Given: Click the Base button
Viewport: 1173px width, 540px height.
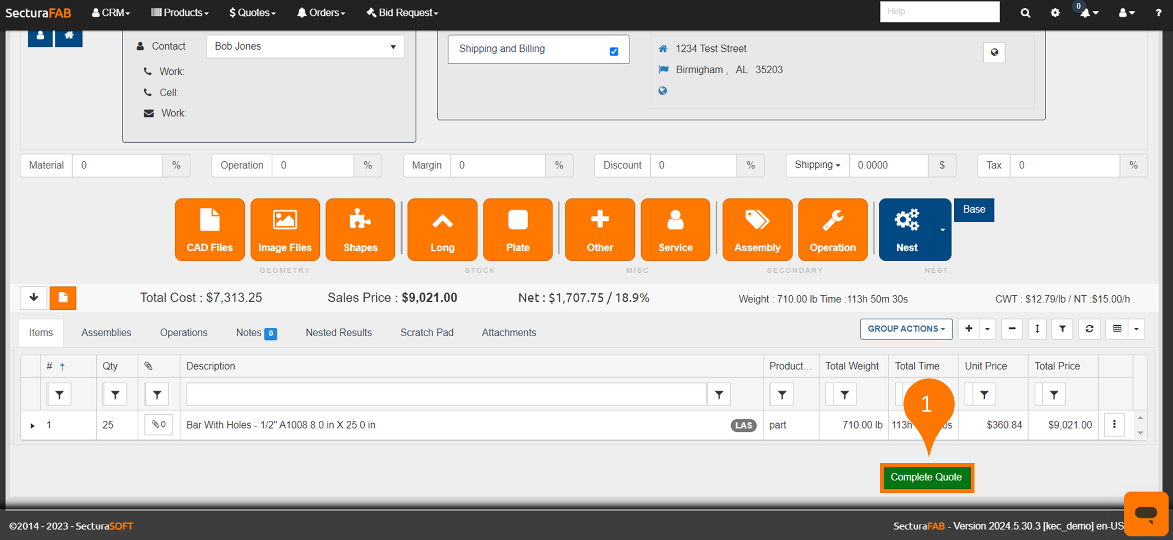Looking at the screenshot, I should tap(973, 210).
